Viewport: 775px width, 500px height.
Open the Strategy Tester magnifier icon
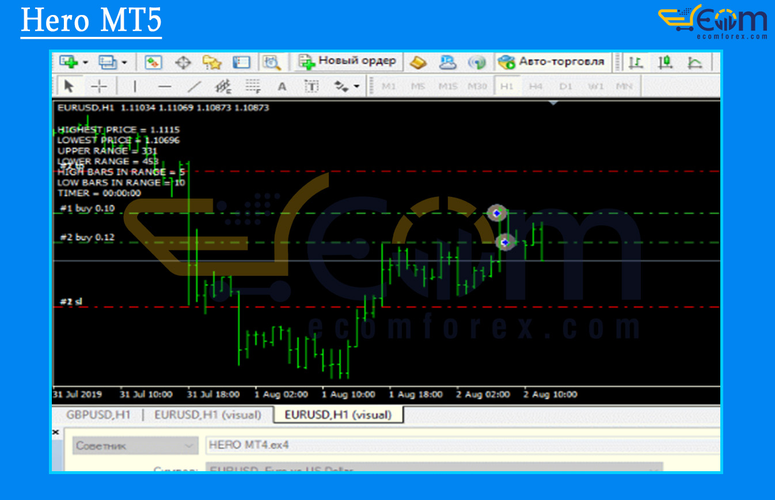click(x=271, y=62)
